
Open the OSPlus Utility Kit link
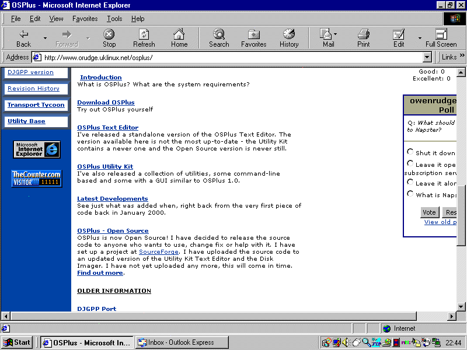pos(105,167)
